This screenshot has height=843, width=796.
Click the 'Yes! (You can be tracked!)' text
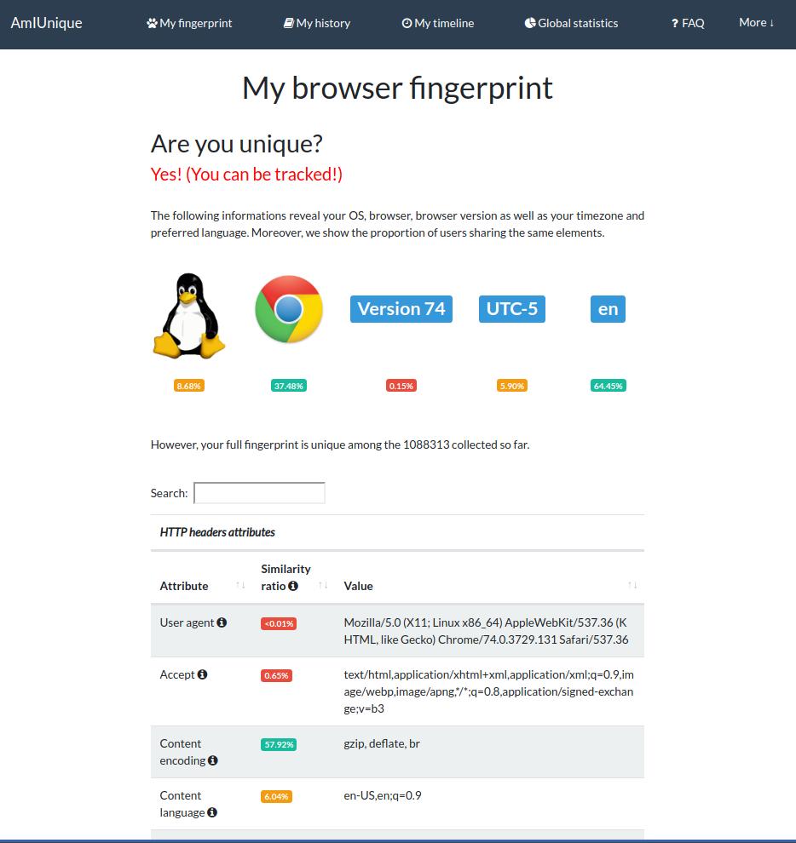pyautogui.click(x=246, y=175)
